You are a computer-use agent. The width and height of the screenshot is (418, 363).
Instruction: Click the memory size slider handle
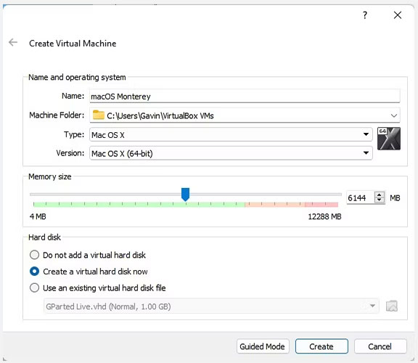185,194
